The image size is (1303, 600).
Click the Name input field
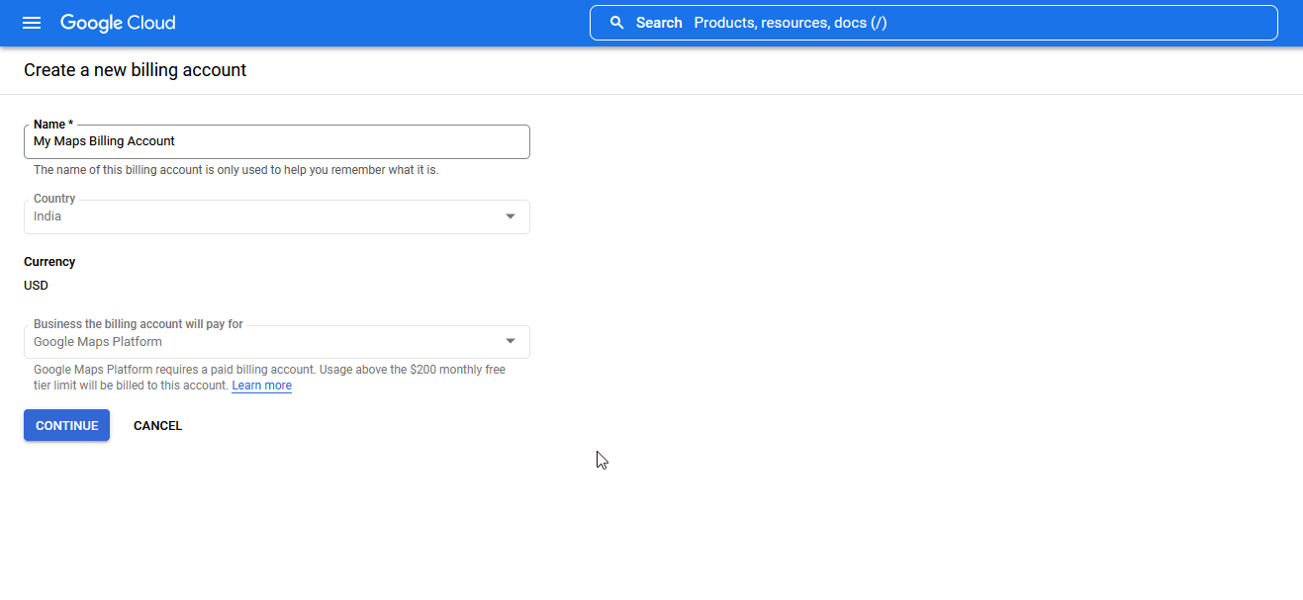(277, 141)
